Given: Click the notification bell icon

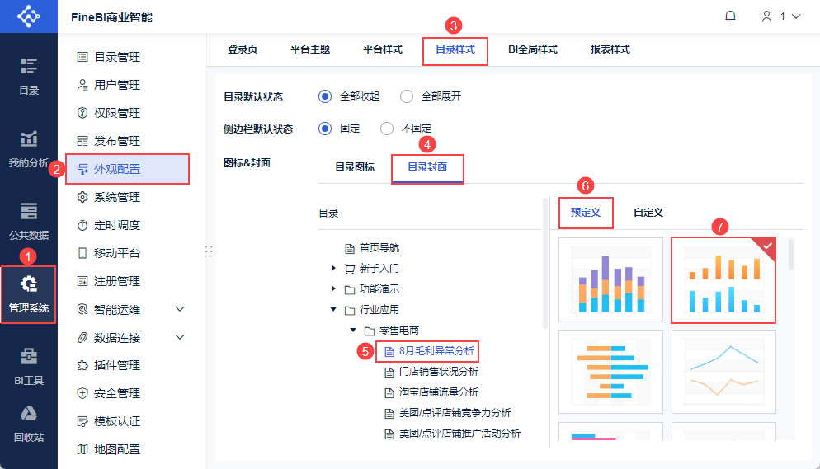Looking at the screenshot, I should (x=730, y=16).
